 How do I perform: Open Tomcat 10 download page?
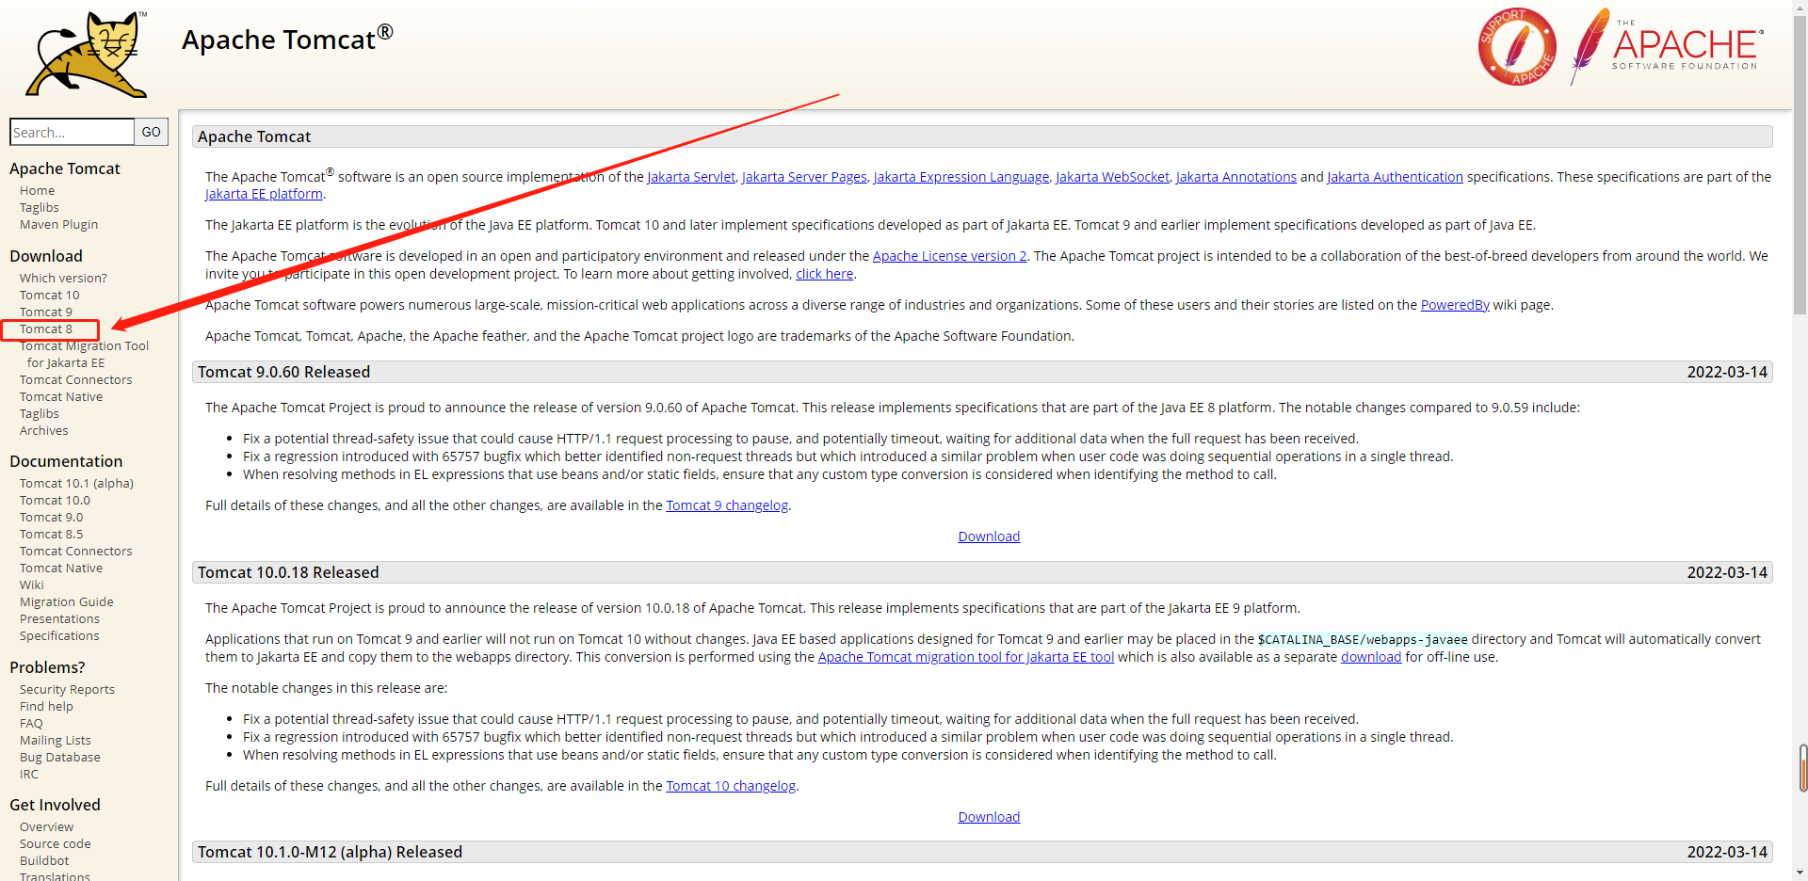50,295
